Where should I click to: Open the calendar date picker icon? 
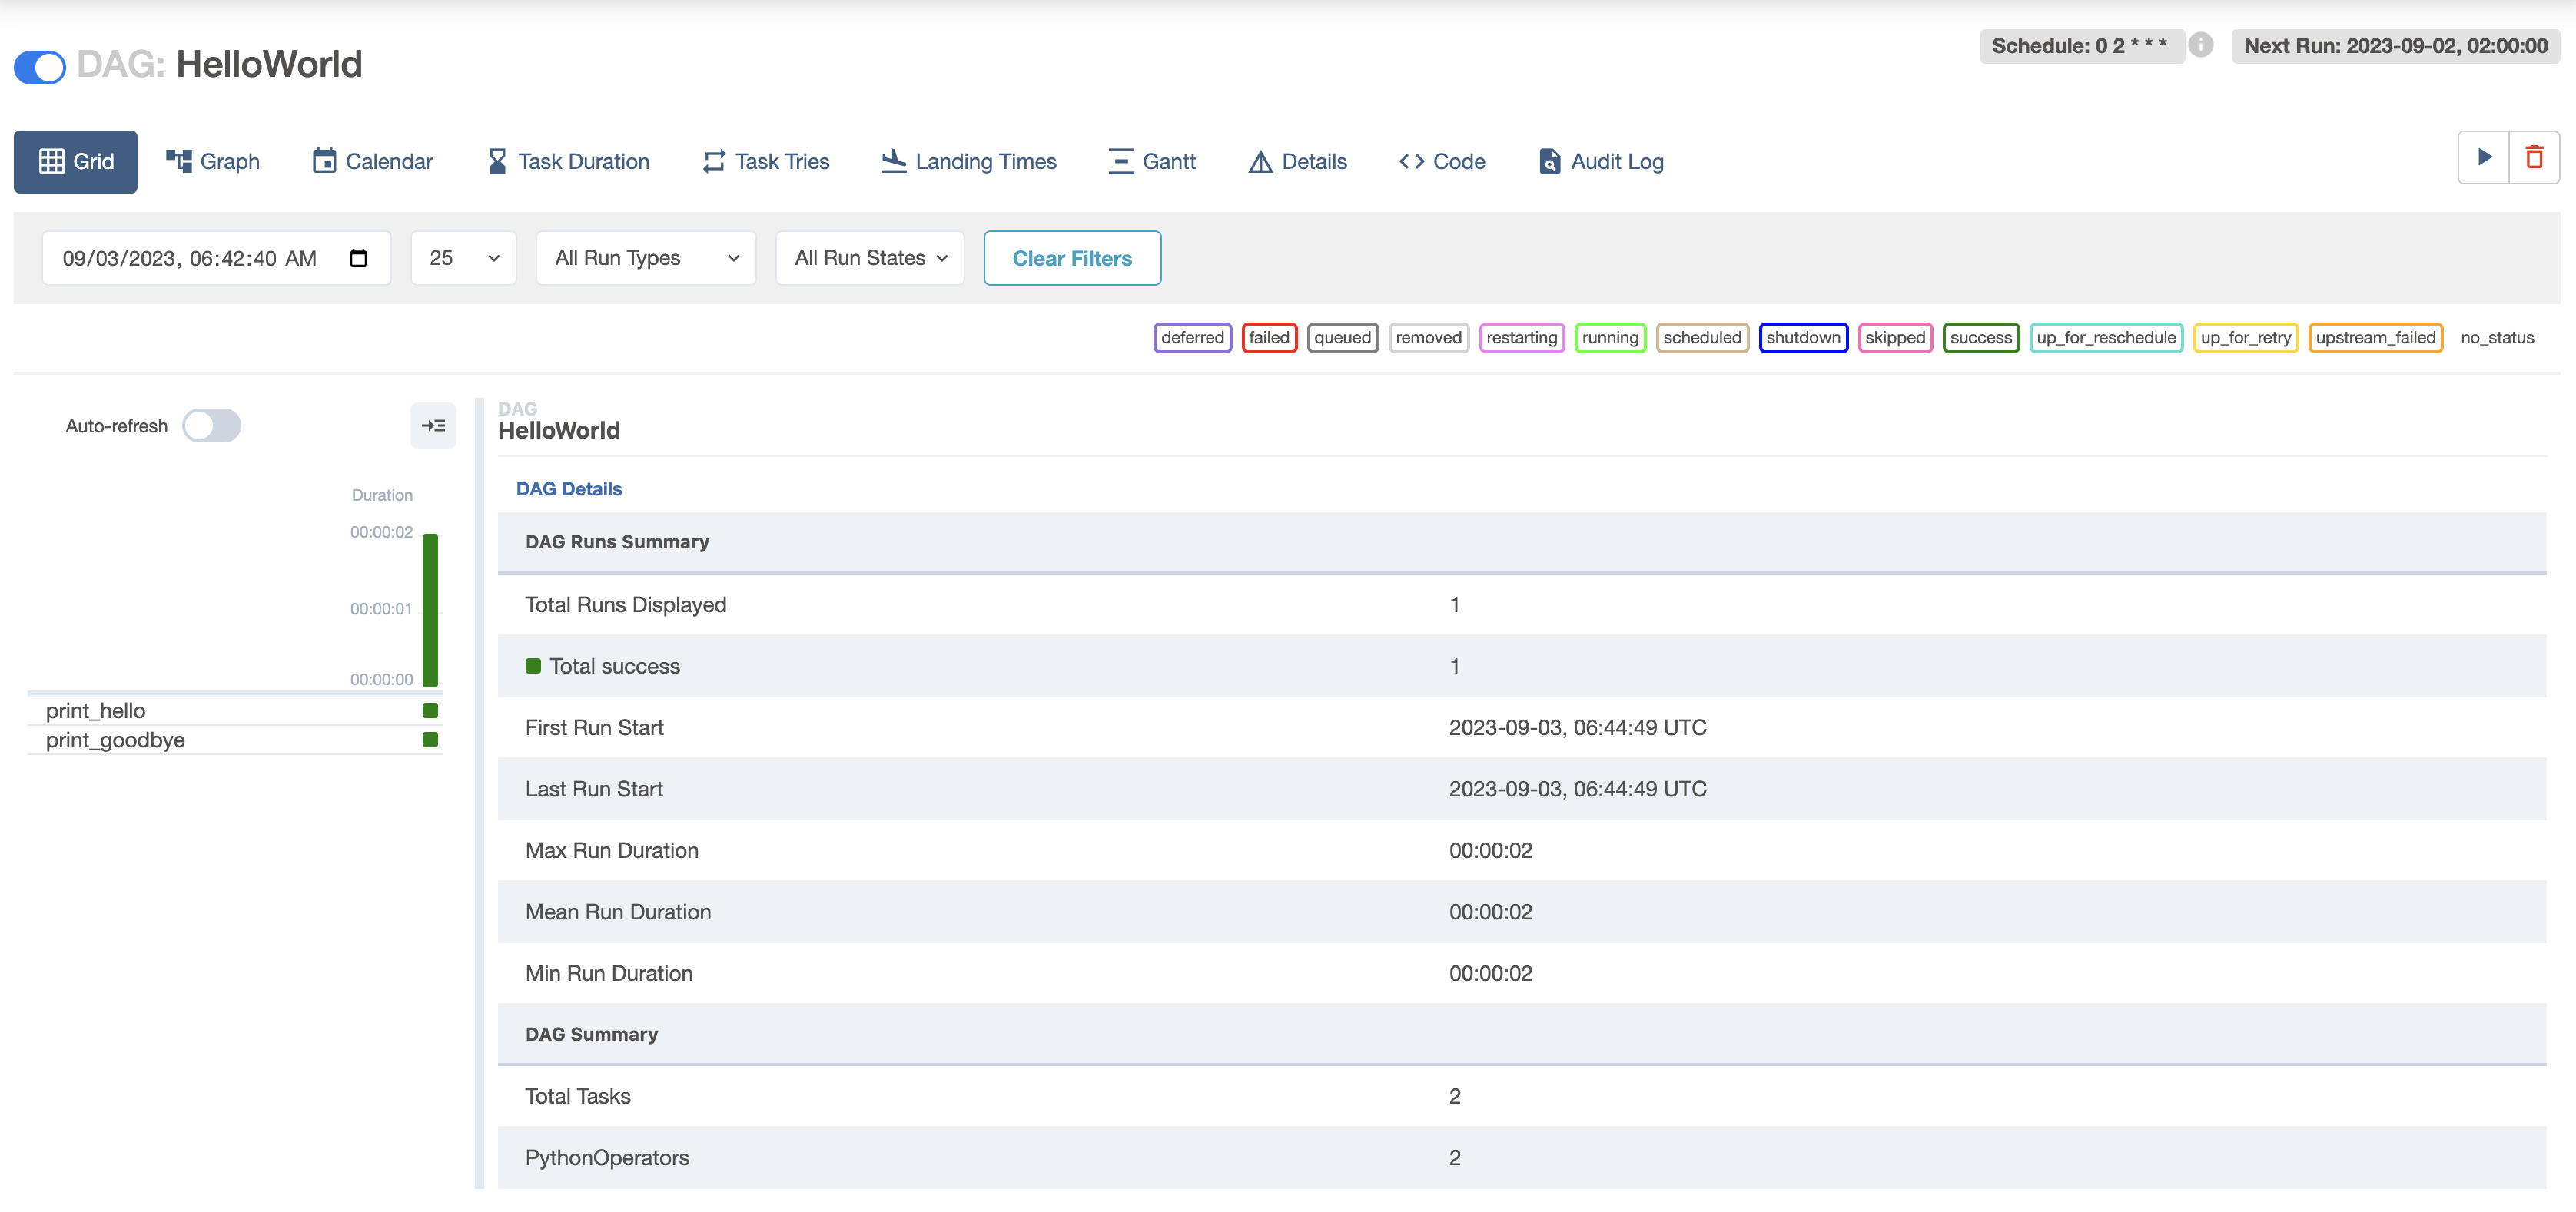coord(358,258)
